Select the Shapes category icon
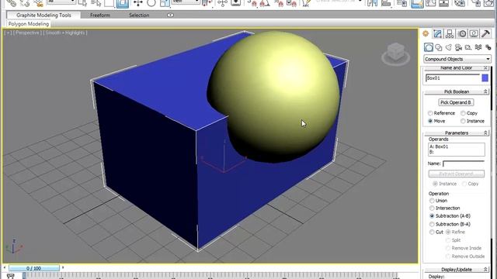This screenshot has width=497, height=279. (x=439, y=47)
